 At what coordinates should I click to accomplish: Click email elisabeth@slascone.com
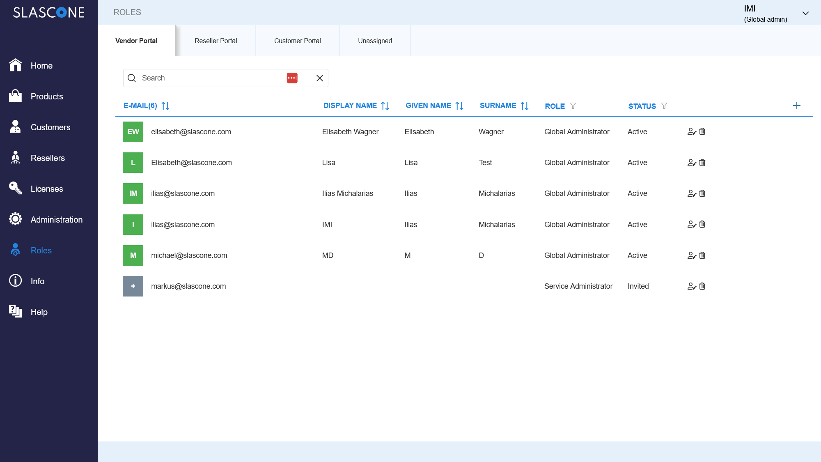coord(191,132)
